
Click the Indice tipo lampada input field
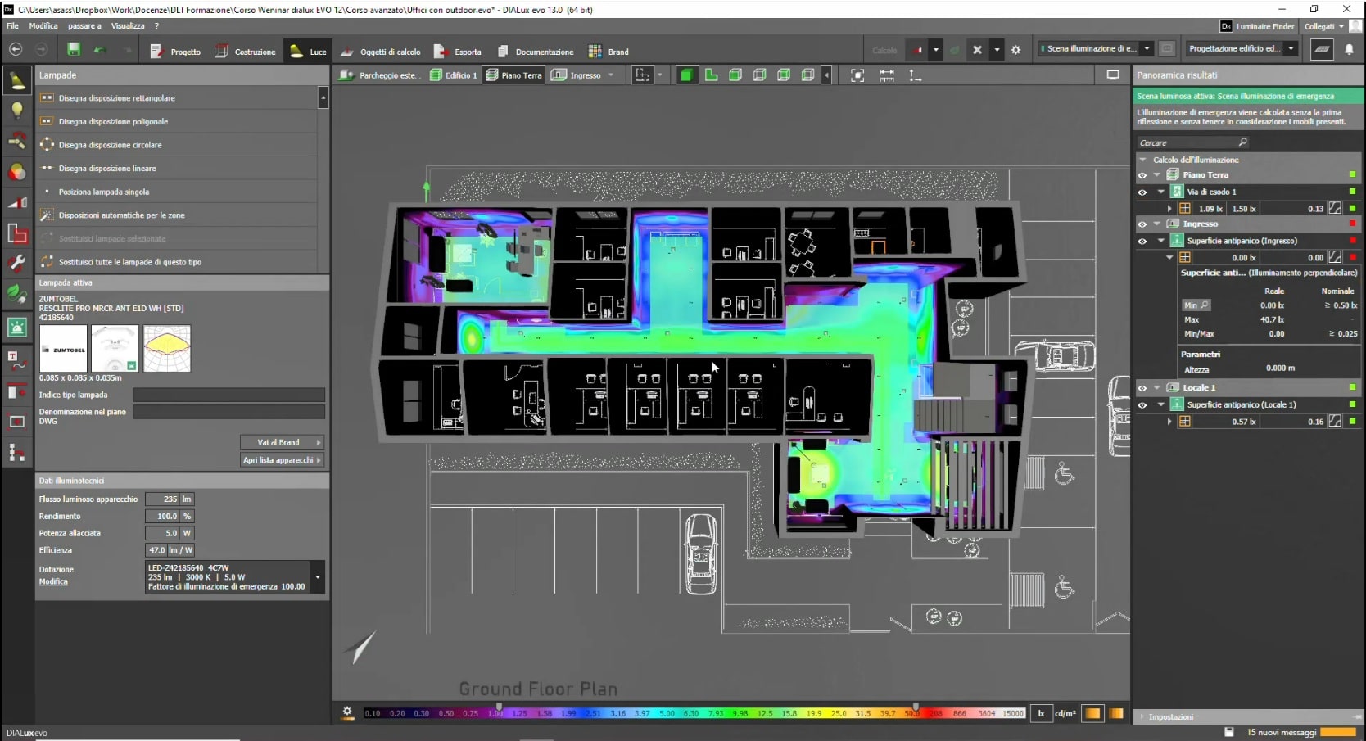pos(228,395)
